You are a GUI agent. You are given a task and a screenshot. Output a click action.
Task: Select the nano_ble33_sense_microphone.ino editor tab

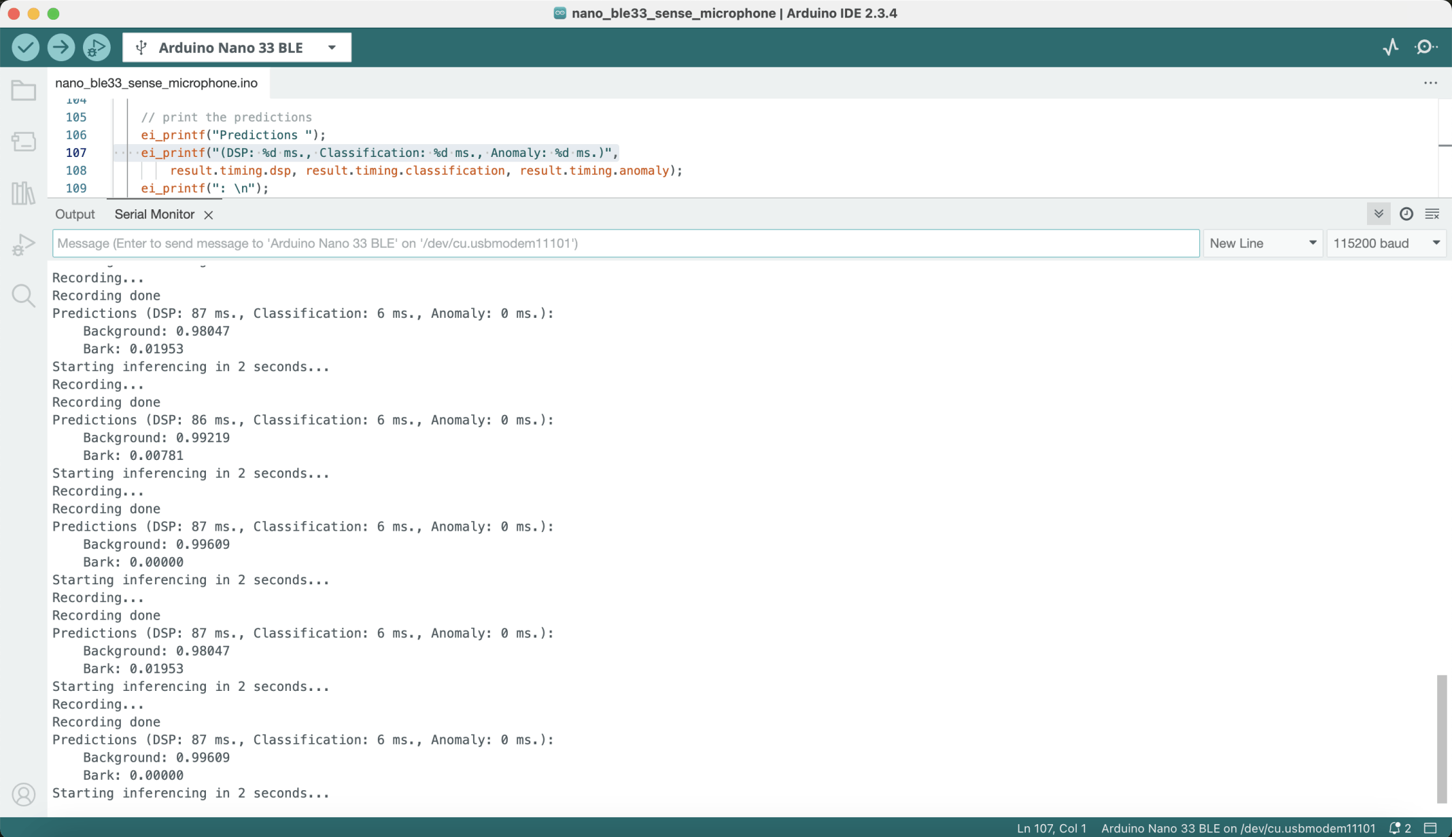coord(156,83)
